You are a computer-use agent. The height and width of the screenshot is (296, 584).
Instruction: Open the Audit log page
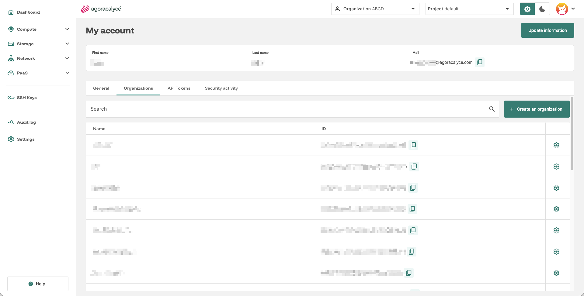pos(22,122)
